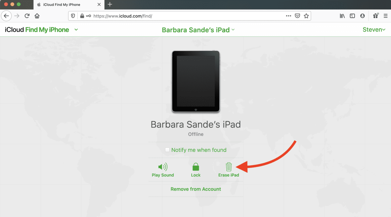Save page to Pocket icon
The height and width of the screenshot is (217, 391).
coord(297,16)
